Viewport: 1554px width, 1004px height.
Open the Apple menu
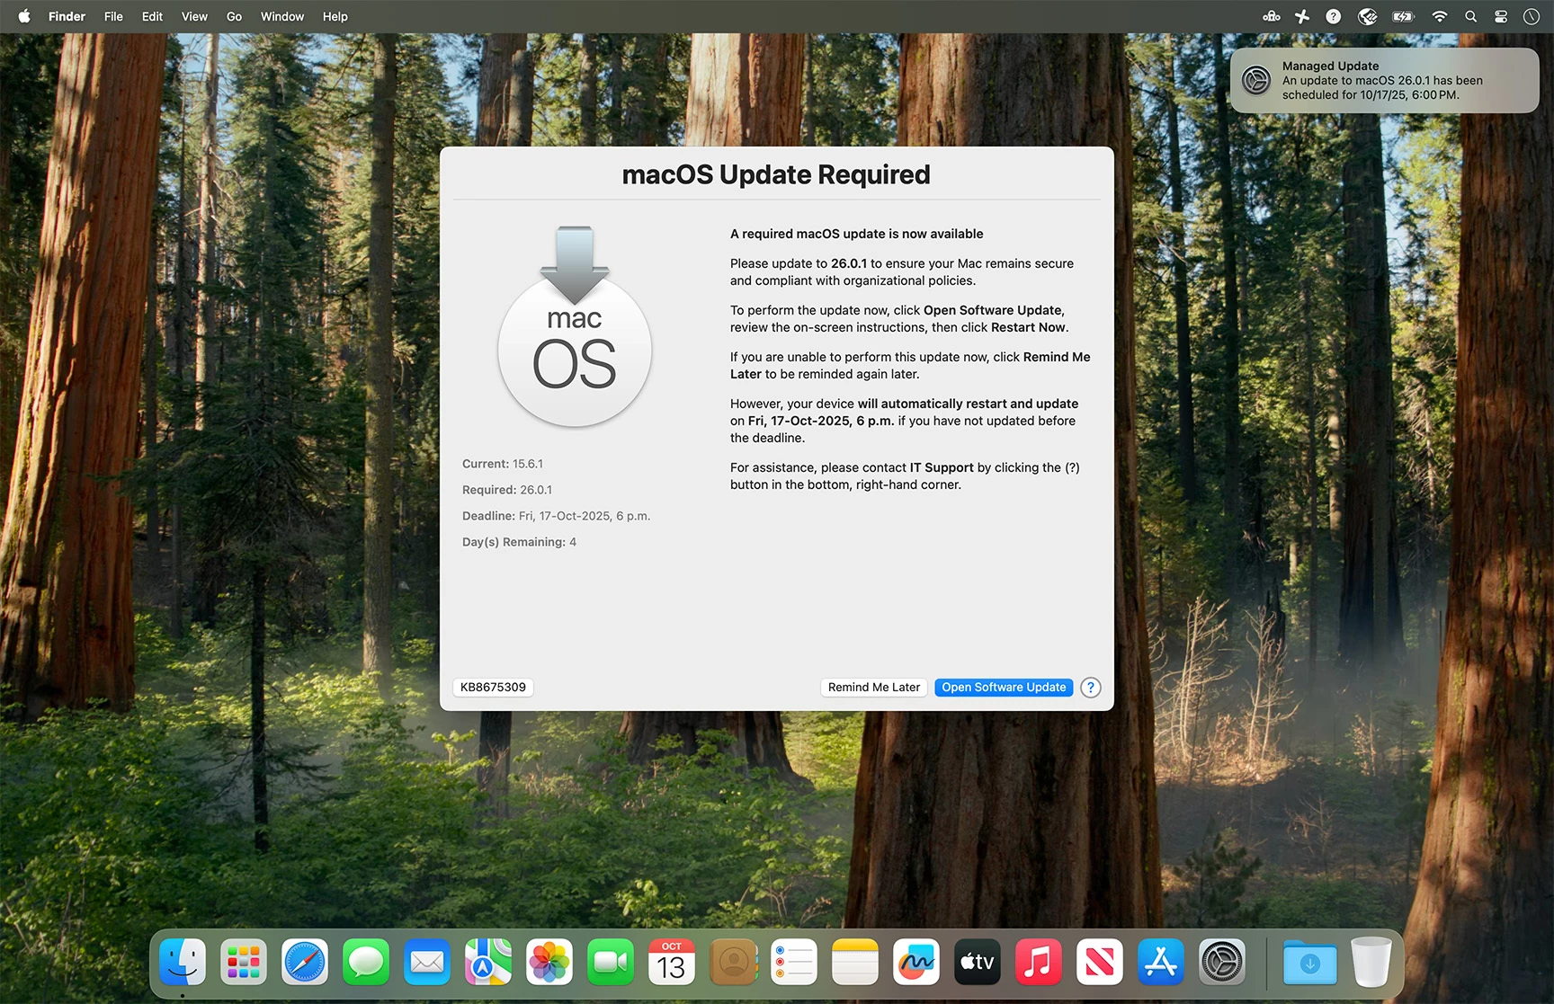pos(24,16)
